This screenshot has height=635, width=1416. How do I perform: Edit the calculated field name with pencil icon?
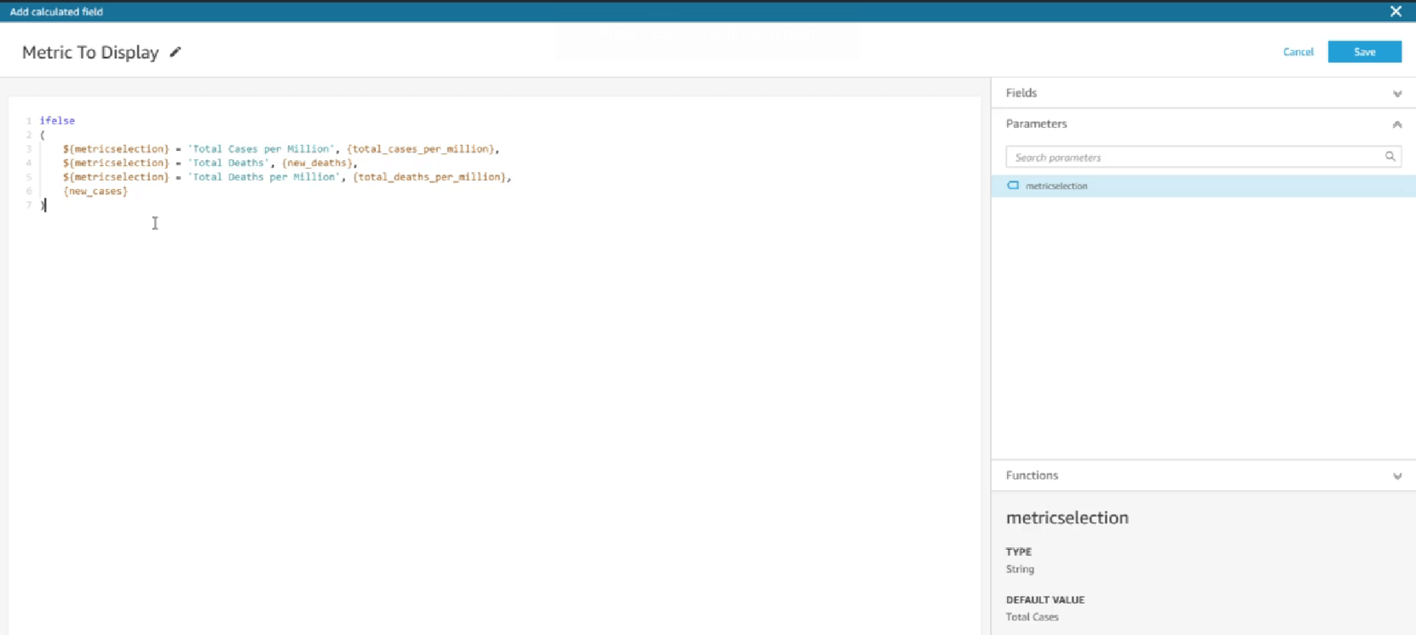[176, 52]
